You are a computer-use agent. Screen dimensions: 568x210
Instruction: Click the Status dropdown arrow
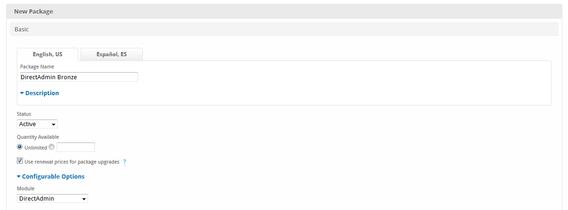coord(54,125)
